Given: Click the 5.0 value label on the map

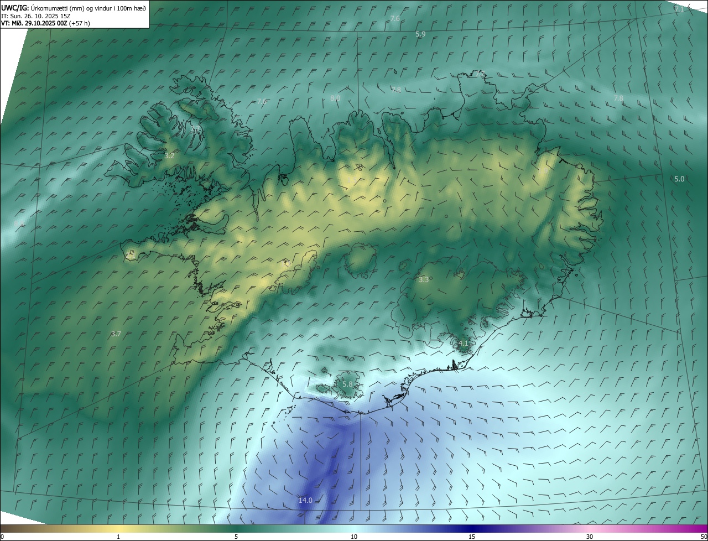Looking at the screenshot, I should [679, 179].
